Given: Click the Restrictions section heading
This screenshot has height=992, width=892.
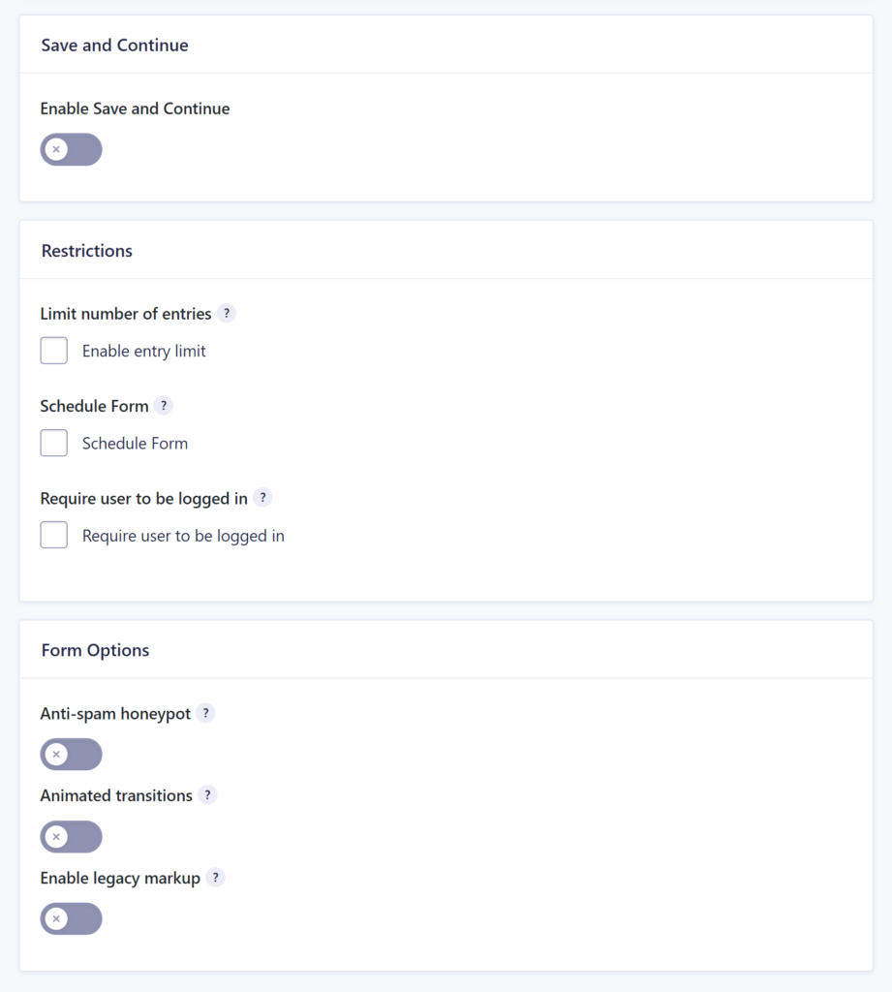Looking at the screenshot, I should tap(86, 250).
